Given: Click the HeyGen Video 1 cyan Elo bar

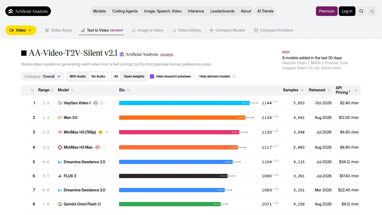Looking at the screenshot, I should [184, 103].
